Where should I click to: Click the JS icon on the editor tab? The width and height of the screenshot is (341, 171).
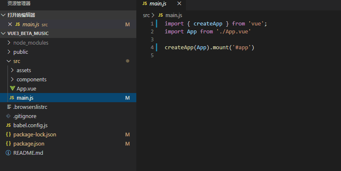[x=145, y=3]
